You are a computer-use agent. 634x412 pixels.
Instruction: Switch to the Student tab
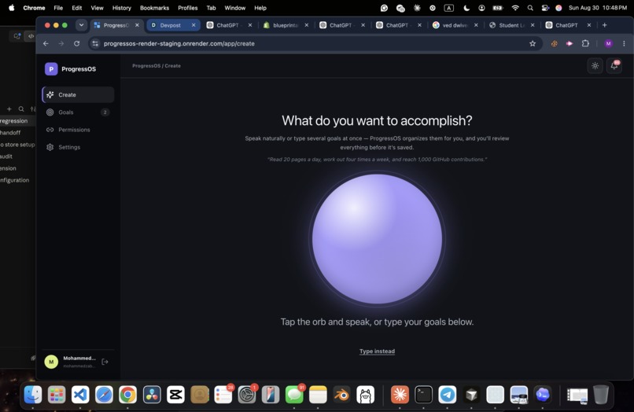pos(511,25)
